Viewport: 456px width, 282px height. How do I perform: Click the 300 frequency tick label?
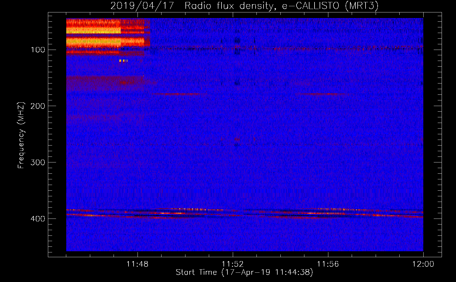point(38,162)
